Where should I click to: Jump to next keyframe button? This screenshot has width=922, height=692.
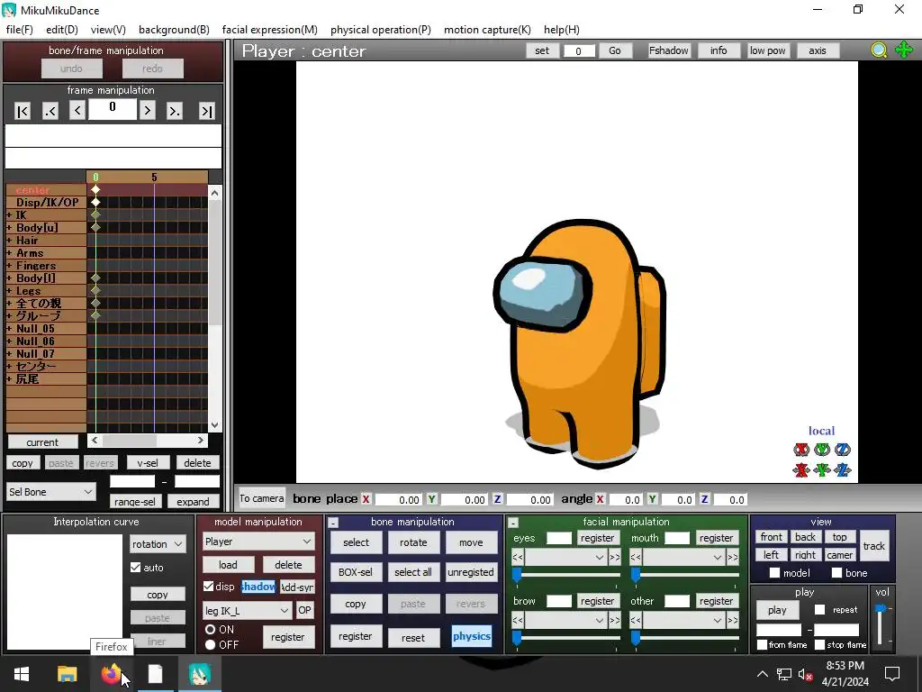click(175, 111)
